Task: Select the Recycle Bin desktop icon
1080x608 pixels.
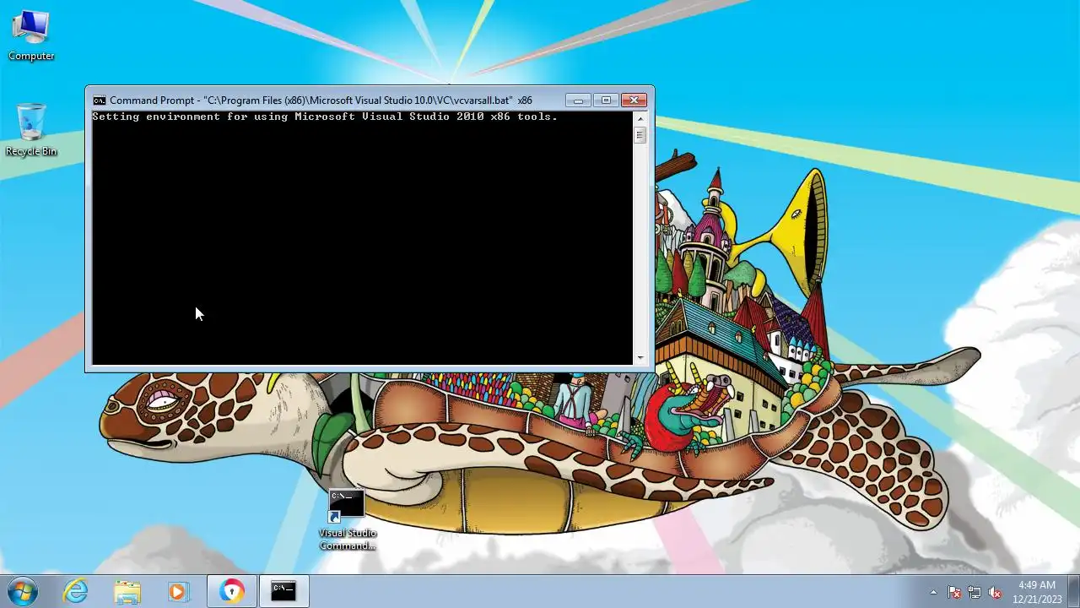Action: 31,130
